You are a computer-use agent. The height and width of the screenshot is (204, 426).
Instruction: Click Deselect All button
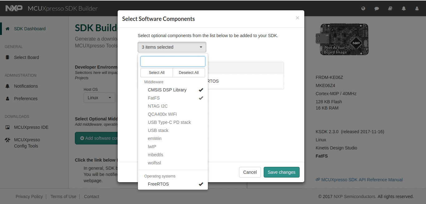(189, 73)
